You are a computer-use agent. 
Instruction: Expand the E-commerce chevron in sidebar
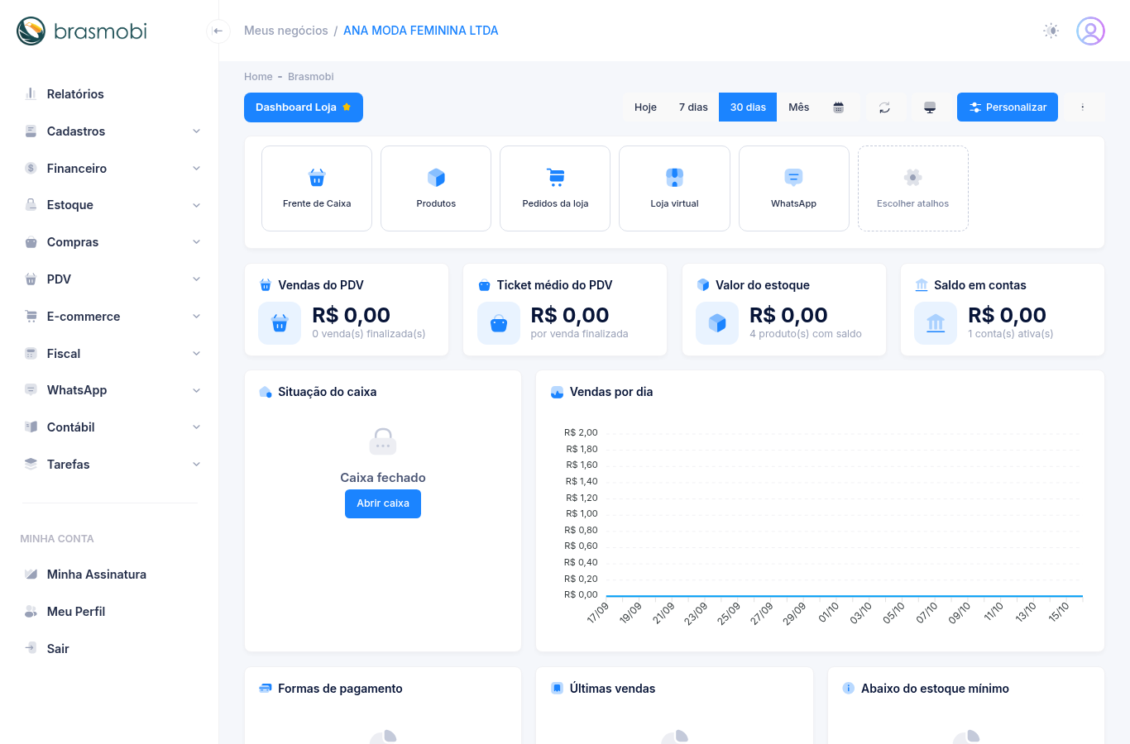[x=197, y=317]
